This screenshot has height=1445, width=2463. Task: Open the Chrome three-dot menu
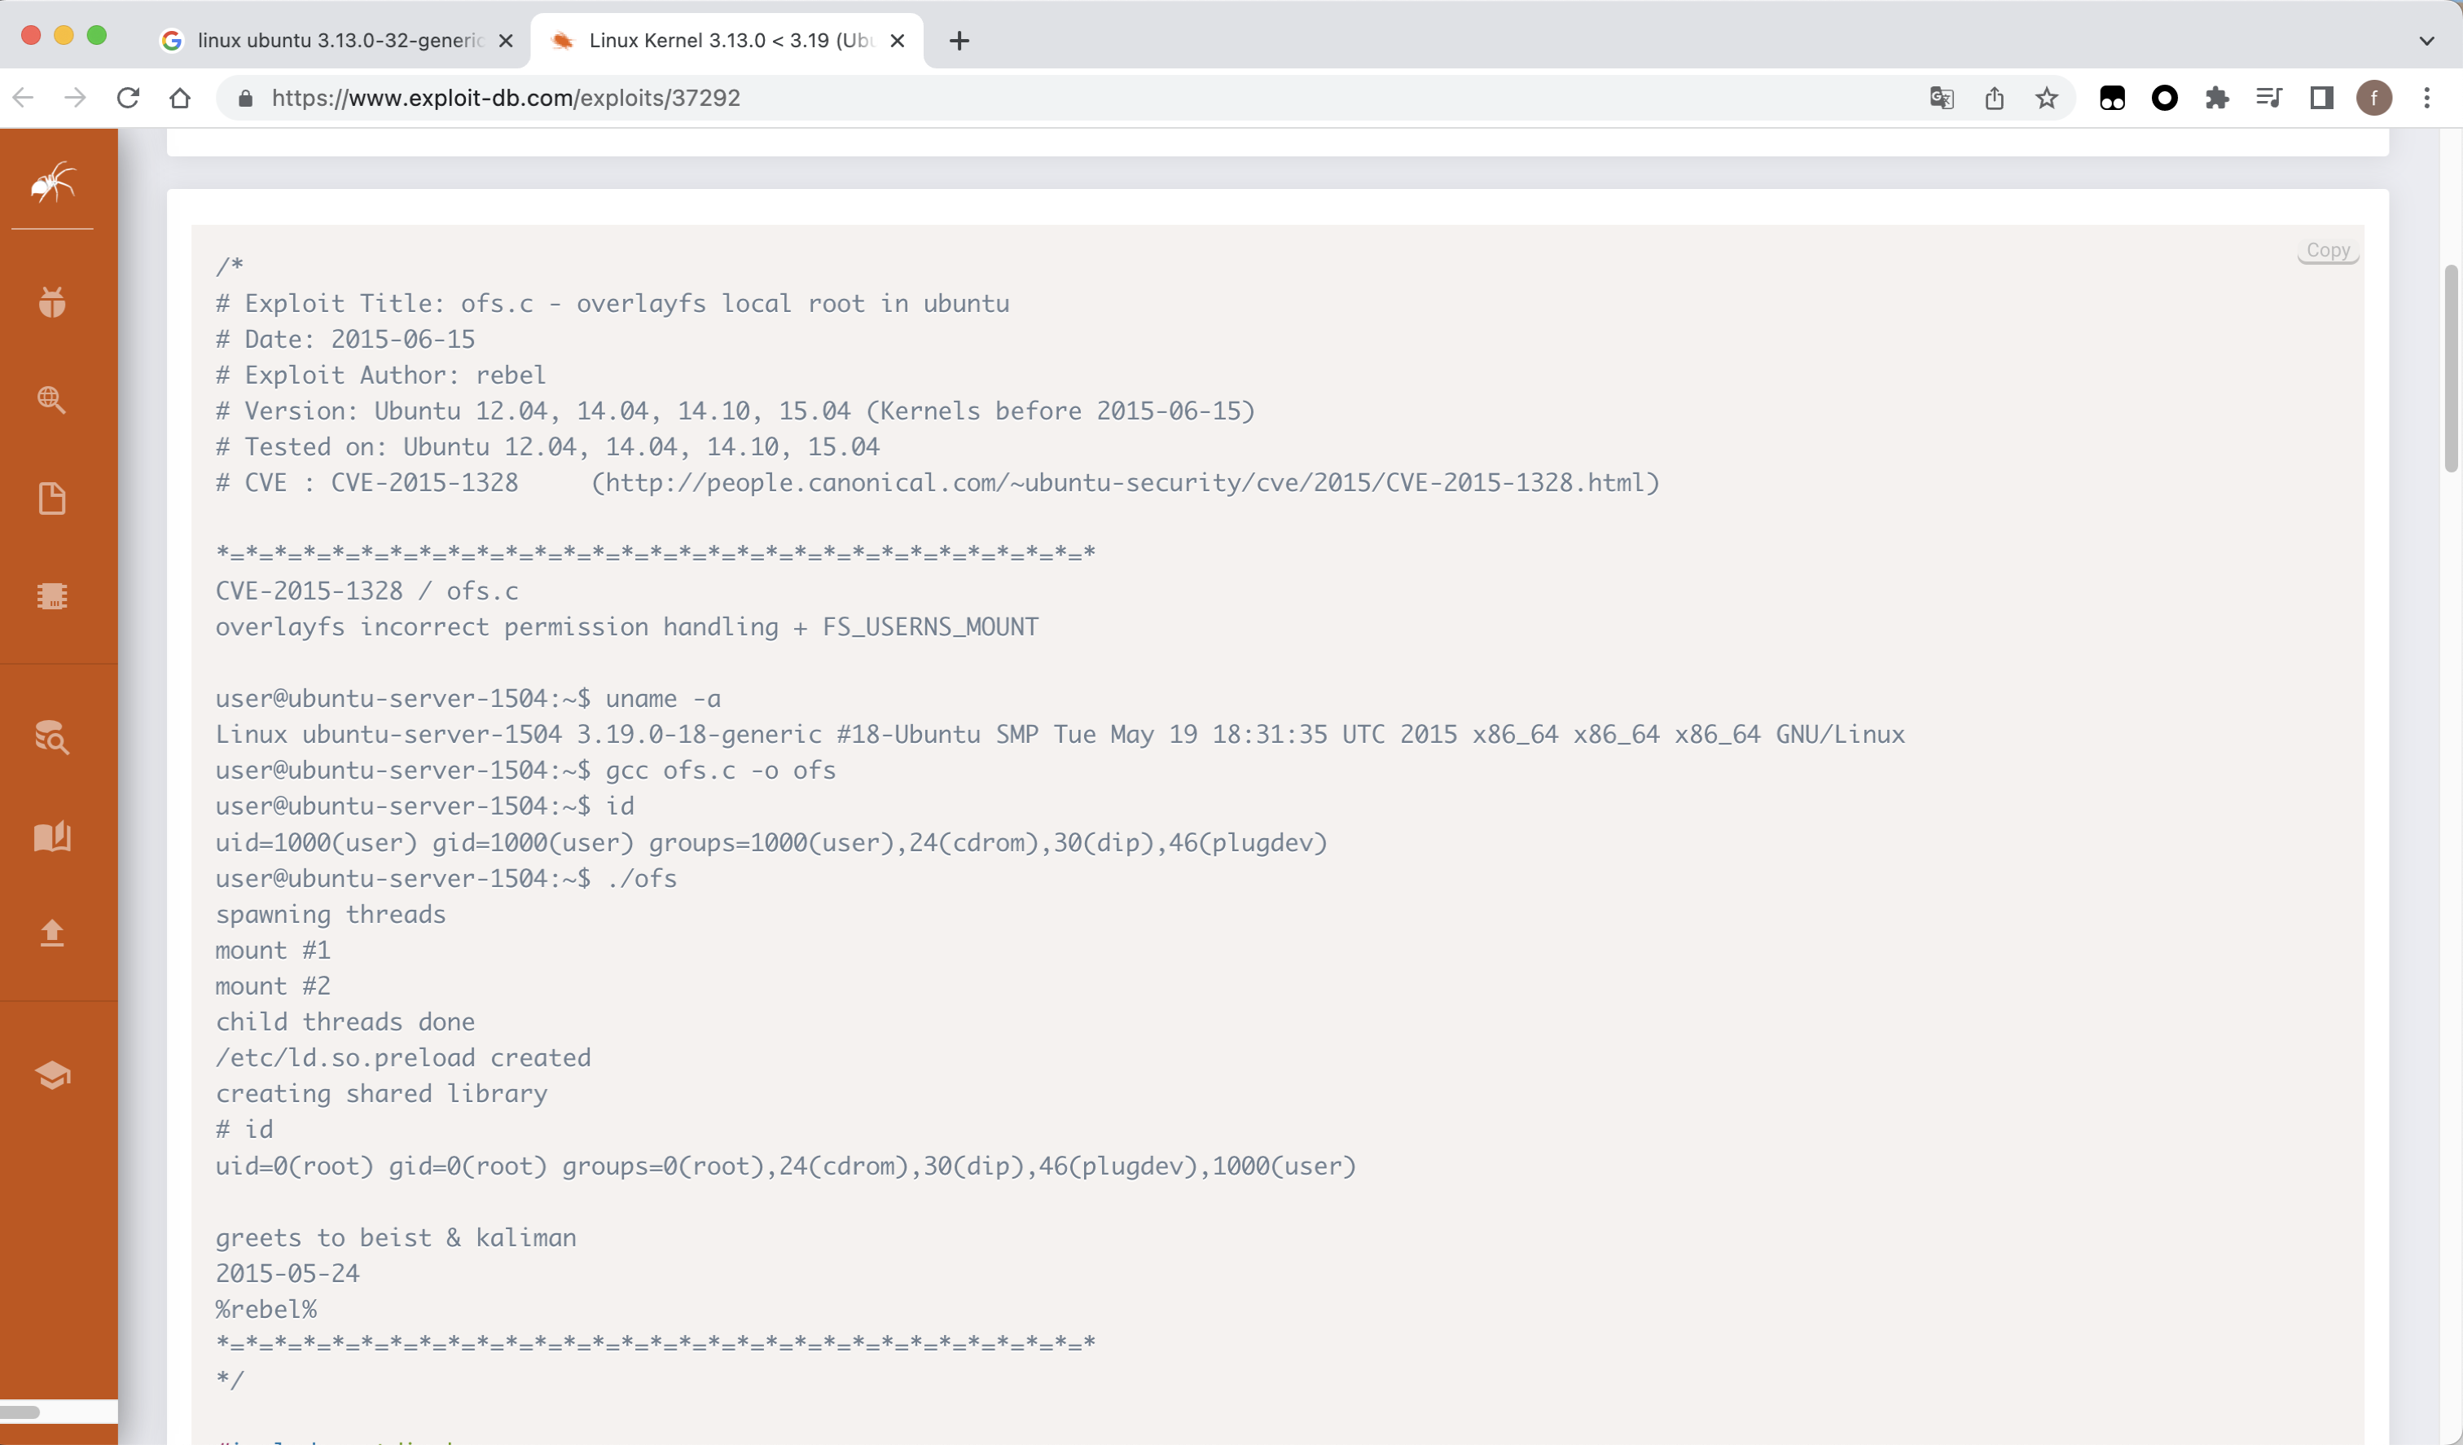2427,98
